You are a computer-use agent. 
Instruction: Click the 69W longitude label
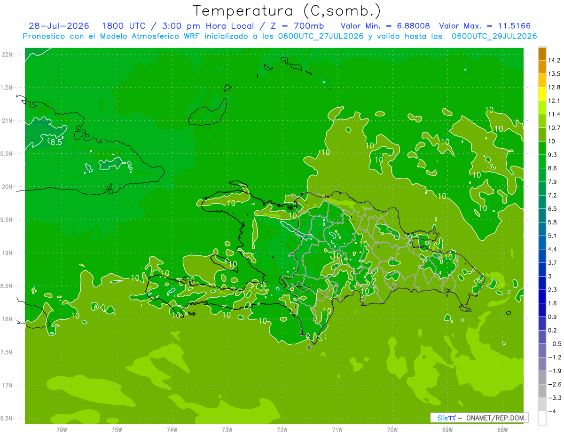tap(447, 429)
